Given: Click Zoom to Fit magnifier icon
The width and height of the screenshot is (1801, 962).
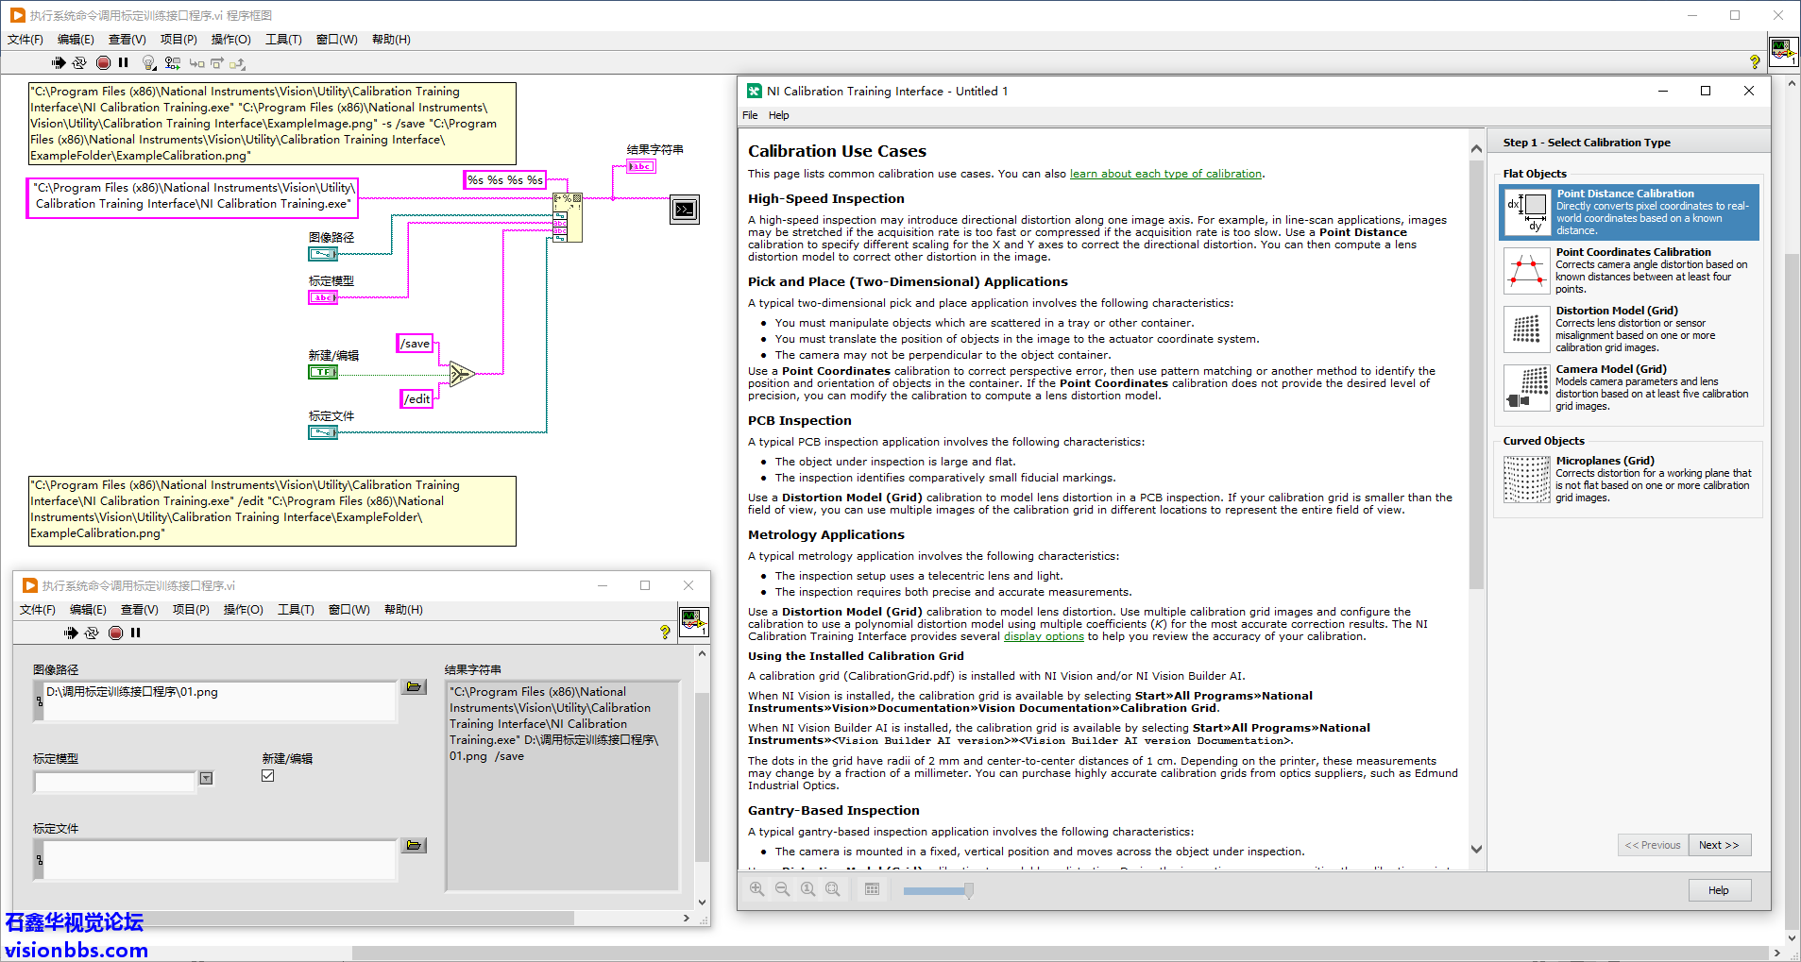Looking at the screenshot, I should [x=832, y=889].
